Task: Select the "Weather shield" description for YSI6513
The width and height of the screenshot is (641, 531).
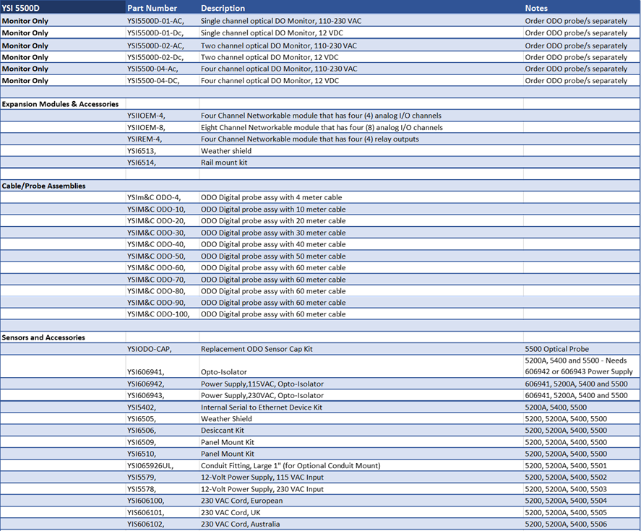Action: pyautogui.click(x=226, y=151)
